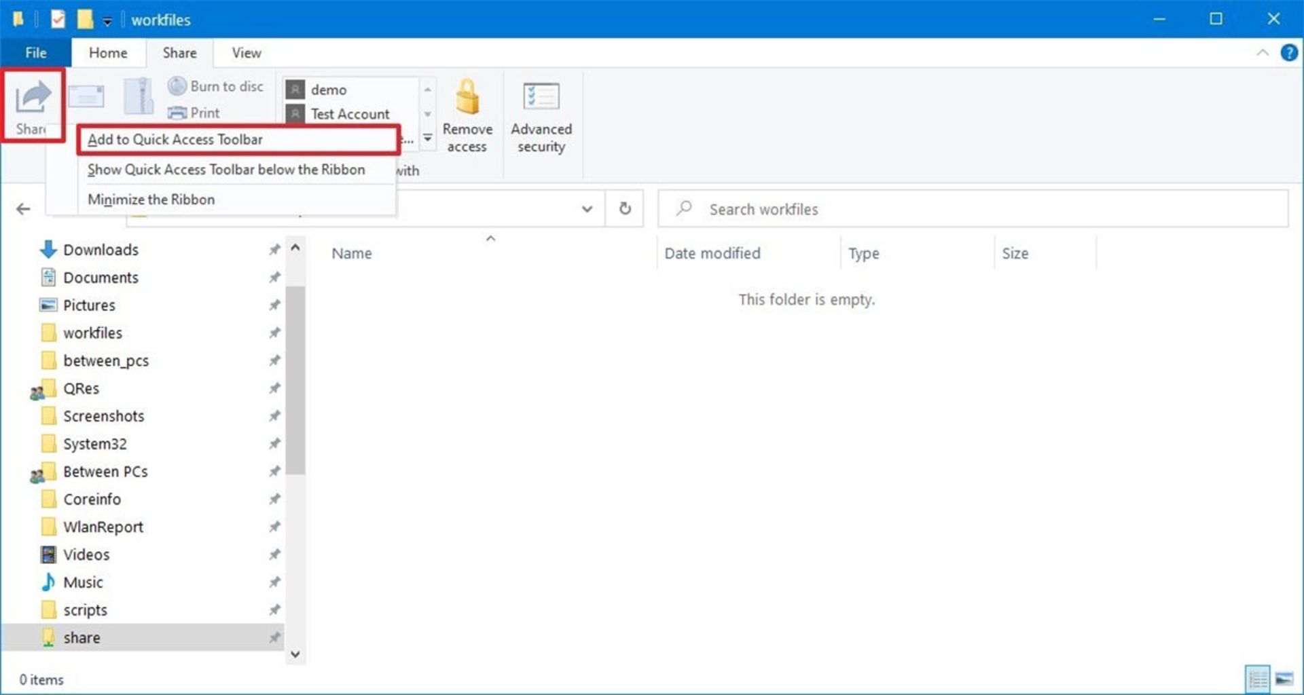The height and width of the screenshot is (695, 1304).
Task: Choose Minimize the Ribbon menu entry
Action: pos(151,200)
